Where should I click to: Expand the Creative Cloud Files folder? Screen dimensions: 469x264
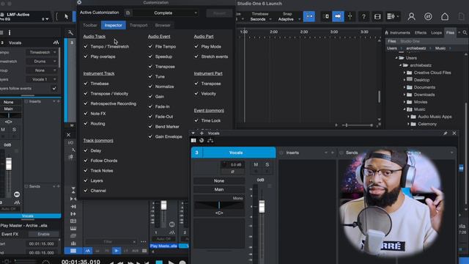click(405, 73)
